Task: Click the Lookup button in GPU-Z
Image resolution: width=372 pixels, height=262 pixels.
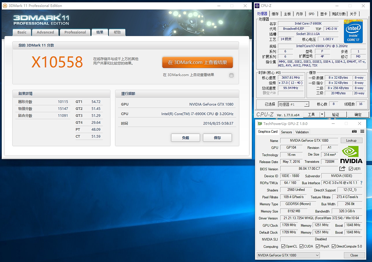Action: click(x=351, y=140)
